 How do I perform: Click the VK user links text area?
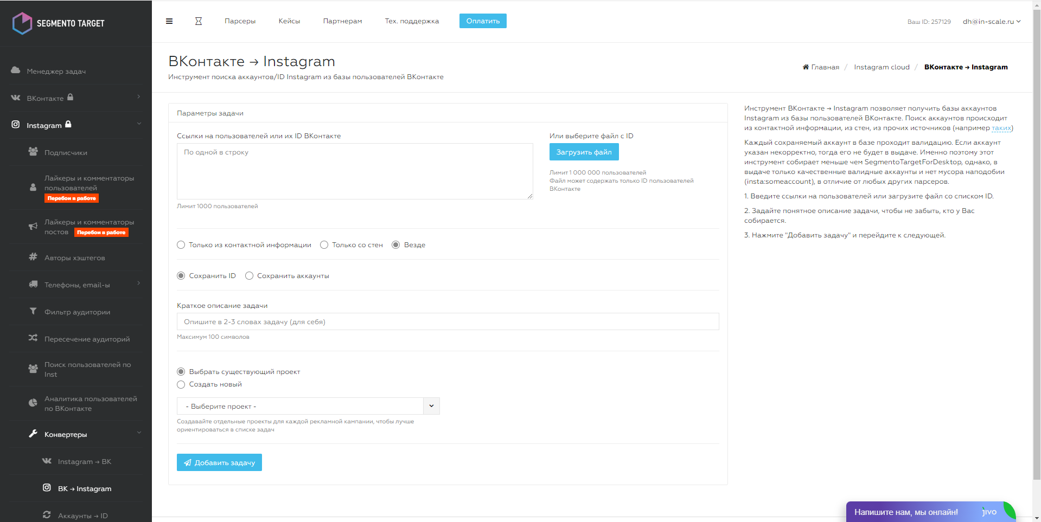click(x=355, y=171)
